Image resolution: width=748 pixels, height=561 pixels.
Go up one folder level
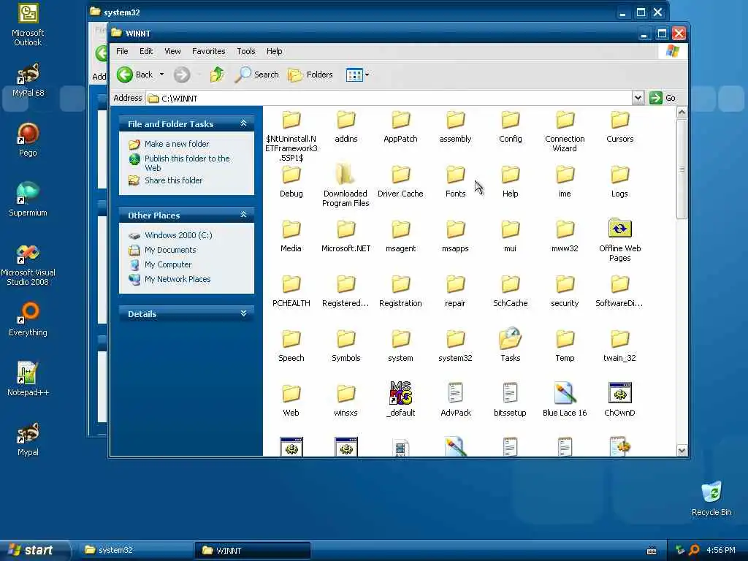point(217,75)
